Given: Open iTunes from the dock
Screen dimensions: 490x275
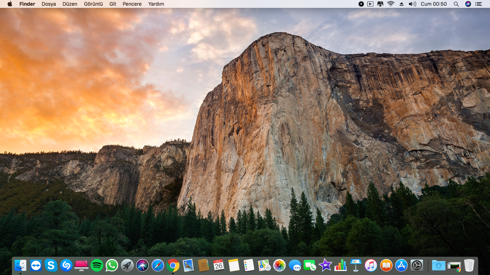Looking at the screenshot, I should point(371,265).
